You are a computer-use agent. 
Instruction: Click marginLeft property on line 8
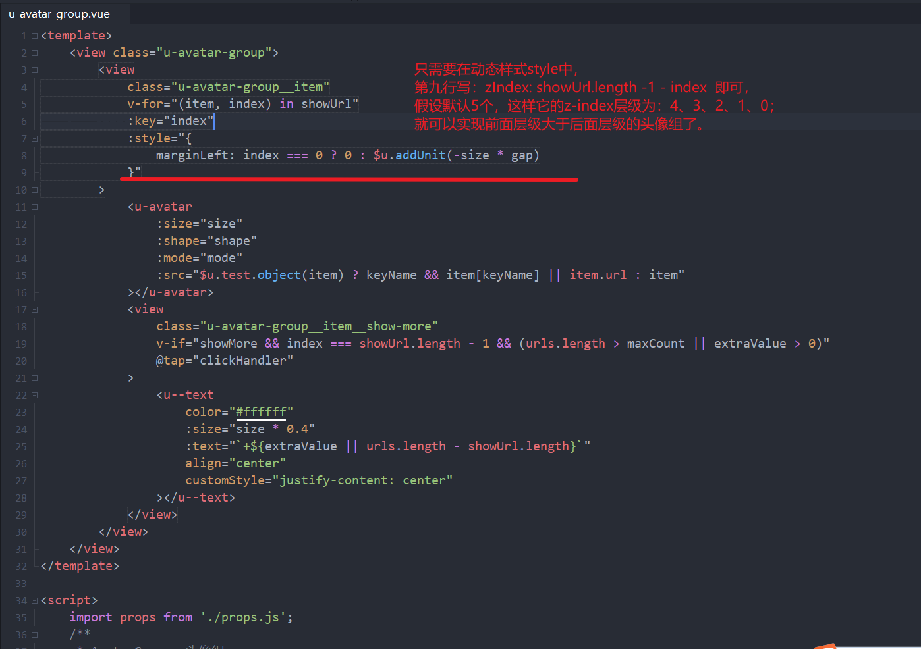click(192, 155)
